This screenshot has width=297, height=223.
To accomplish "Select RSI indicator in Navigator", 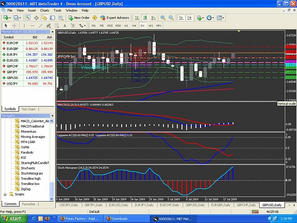I will point(23,158).
